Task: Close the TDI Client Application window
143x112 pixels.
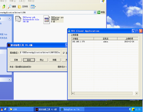Action: click(x=141, y=31)
